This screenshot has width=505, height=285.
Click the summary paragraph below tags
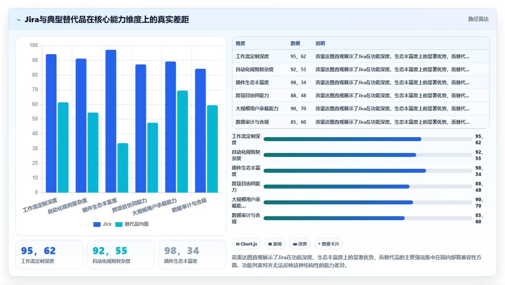(x=356, y=261)
